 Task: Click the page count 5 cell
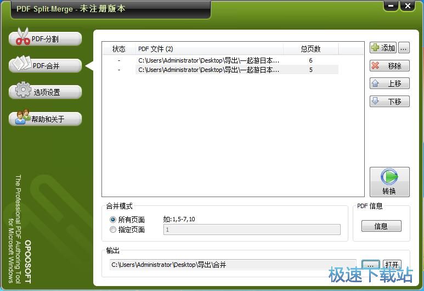click(x=310, y=70)
